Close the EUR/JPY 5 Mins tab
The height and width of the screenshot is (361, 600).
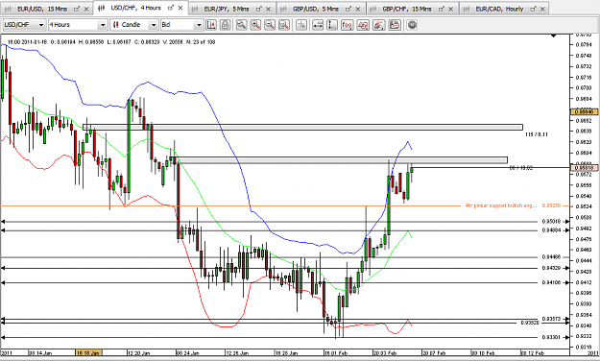268,9
